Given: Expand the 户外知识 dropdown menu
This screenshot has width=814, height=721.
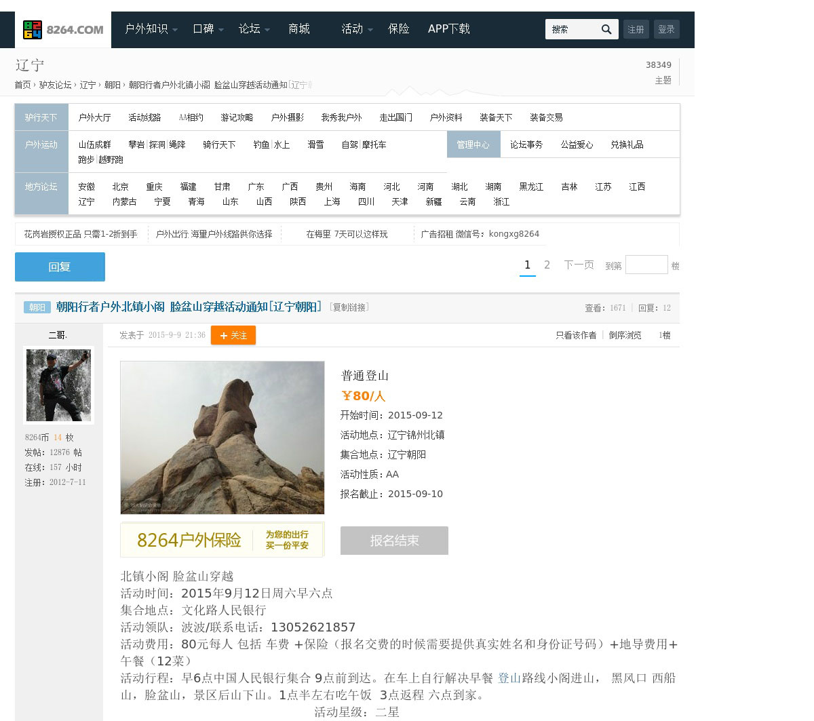Looking at the screenshot, I should (151, 29).
